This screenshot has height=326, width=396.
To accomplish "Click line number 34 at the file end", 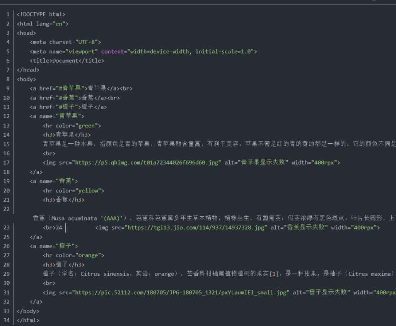I will (6, 320).
